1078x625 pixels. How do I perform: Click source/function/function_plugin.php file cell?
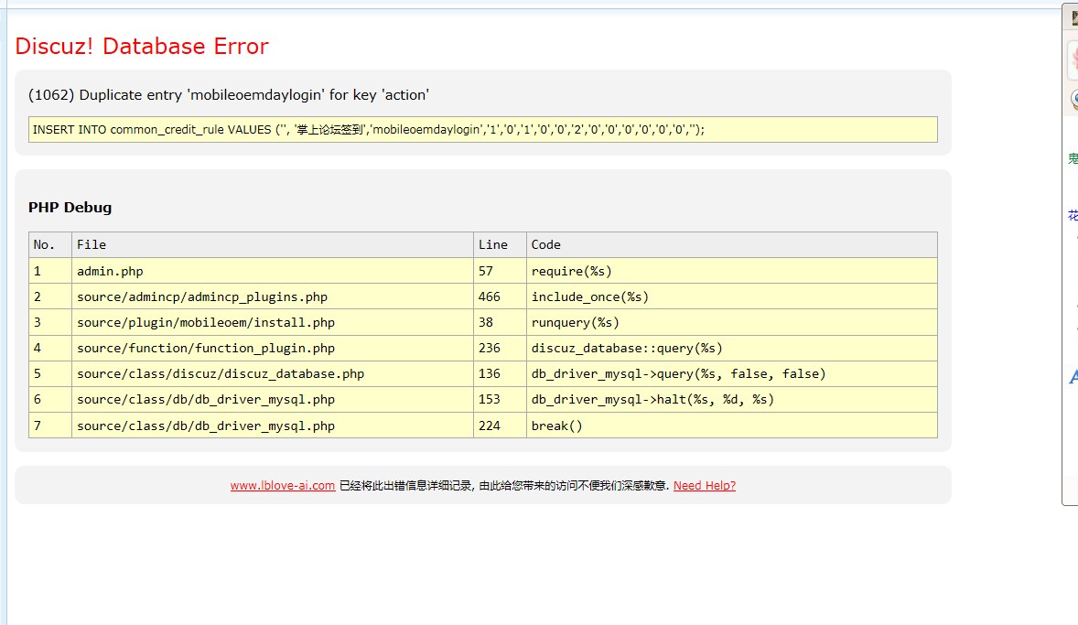tap(273, 348)
